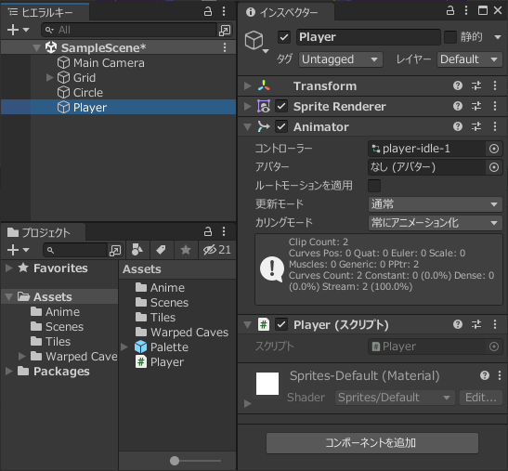Toggle Player object active checkbox
The height and width of the screenshot is (471, 508).
click(284, 37)
